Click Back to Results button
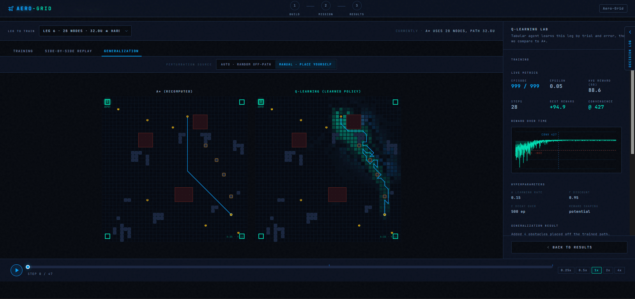 [569, 247]
